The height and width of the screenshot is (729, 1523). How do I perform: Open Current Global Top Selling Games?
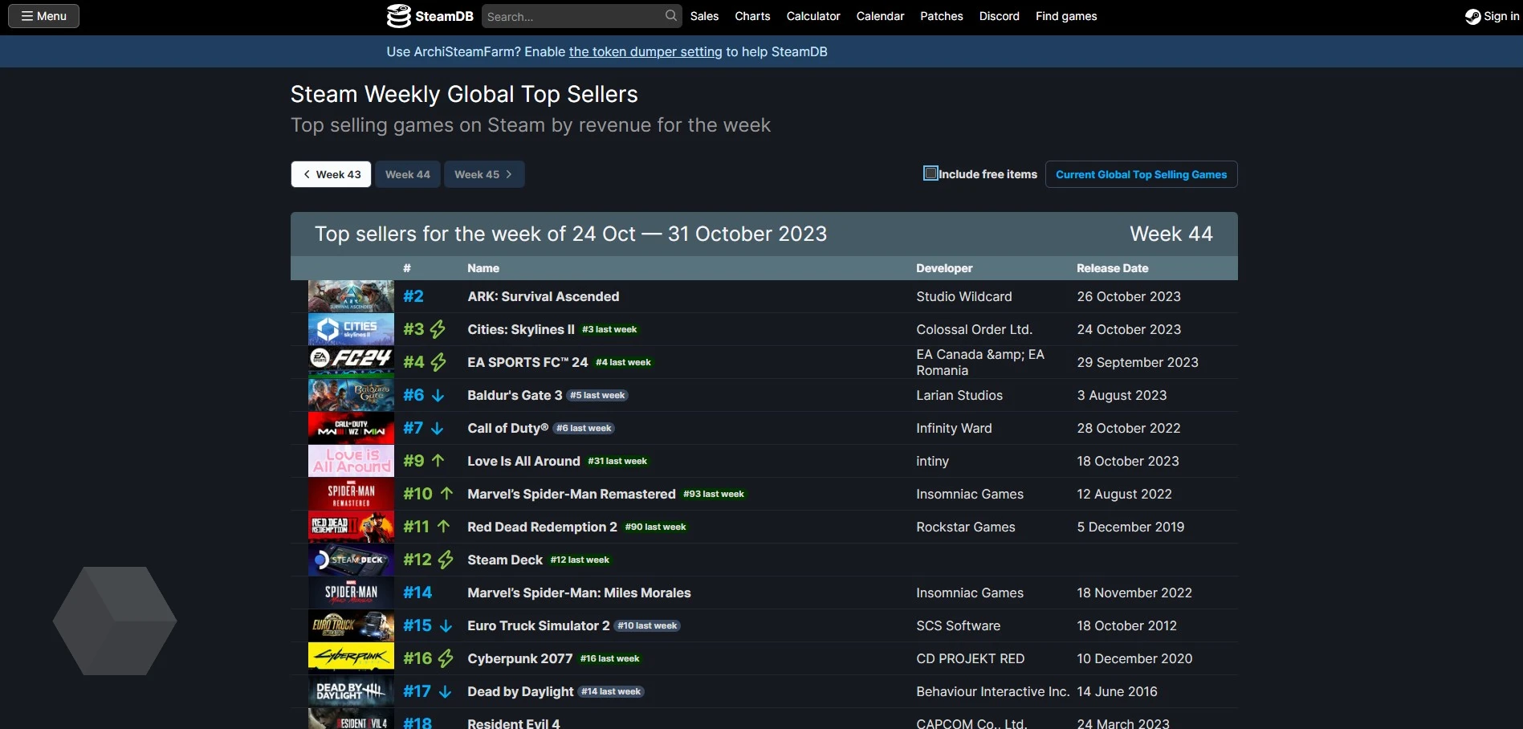1141,174
